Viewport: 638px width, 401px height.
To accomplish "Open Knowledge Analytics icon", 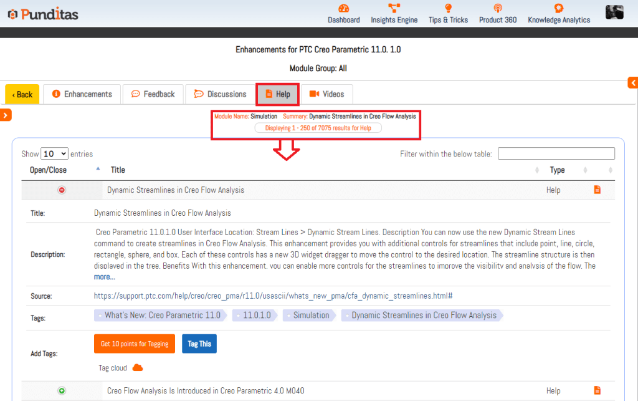I will (559, 8).
